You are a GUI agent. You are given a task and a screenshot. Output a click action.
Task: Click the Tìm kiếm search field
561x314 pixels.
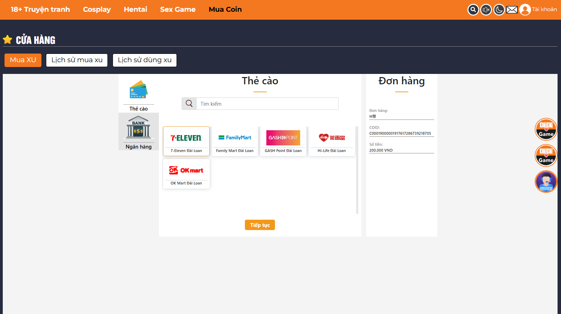267,104
